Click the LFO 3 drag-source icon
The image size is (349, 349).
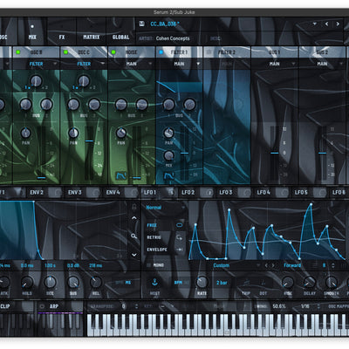[x=247, y=193]
